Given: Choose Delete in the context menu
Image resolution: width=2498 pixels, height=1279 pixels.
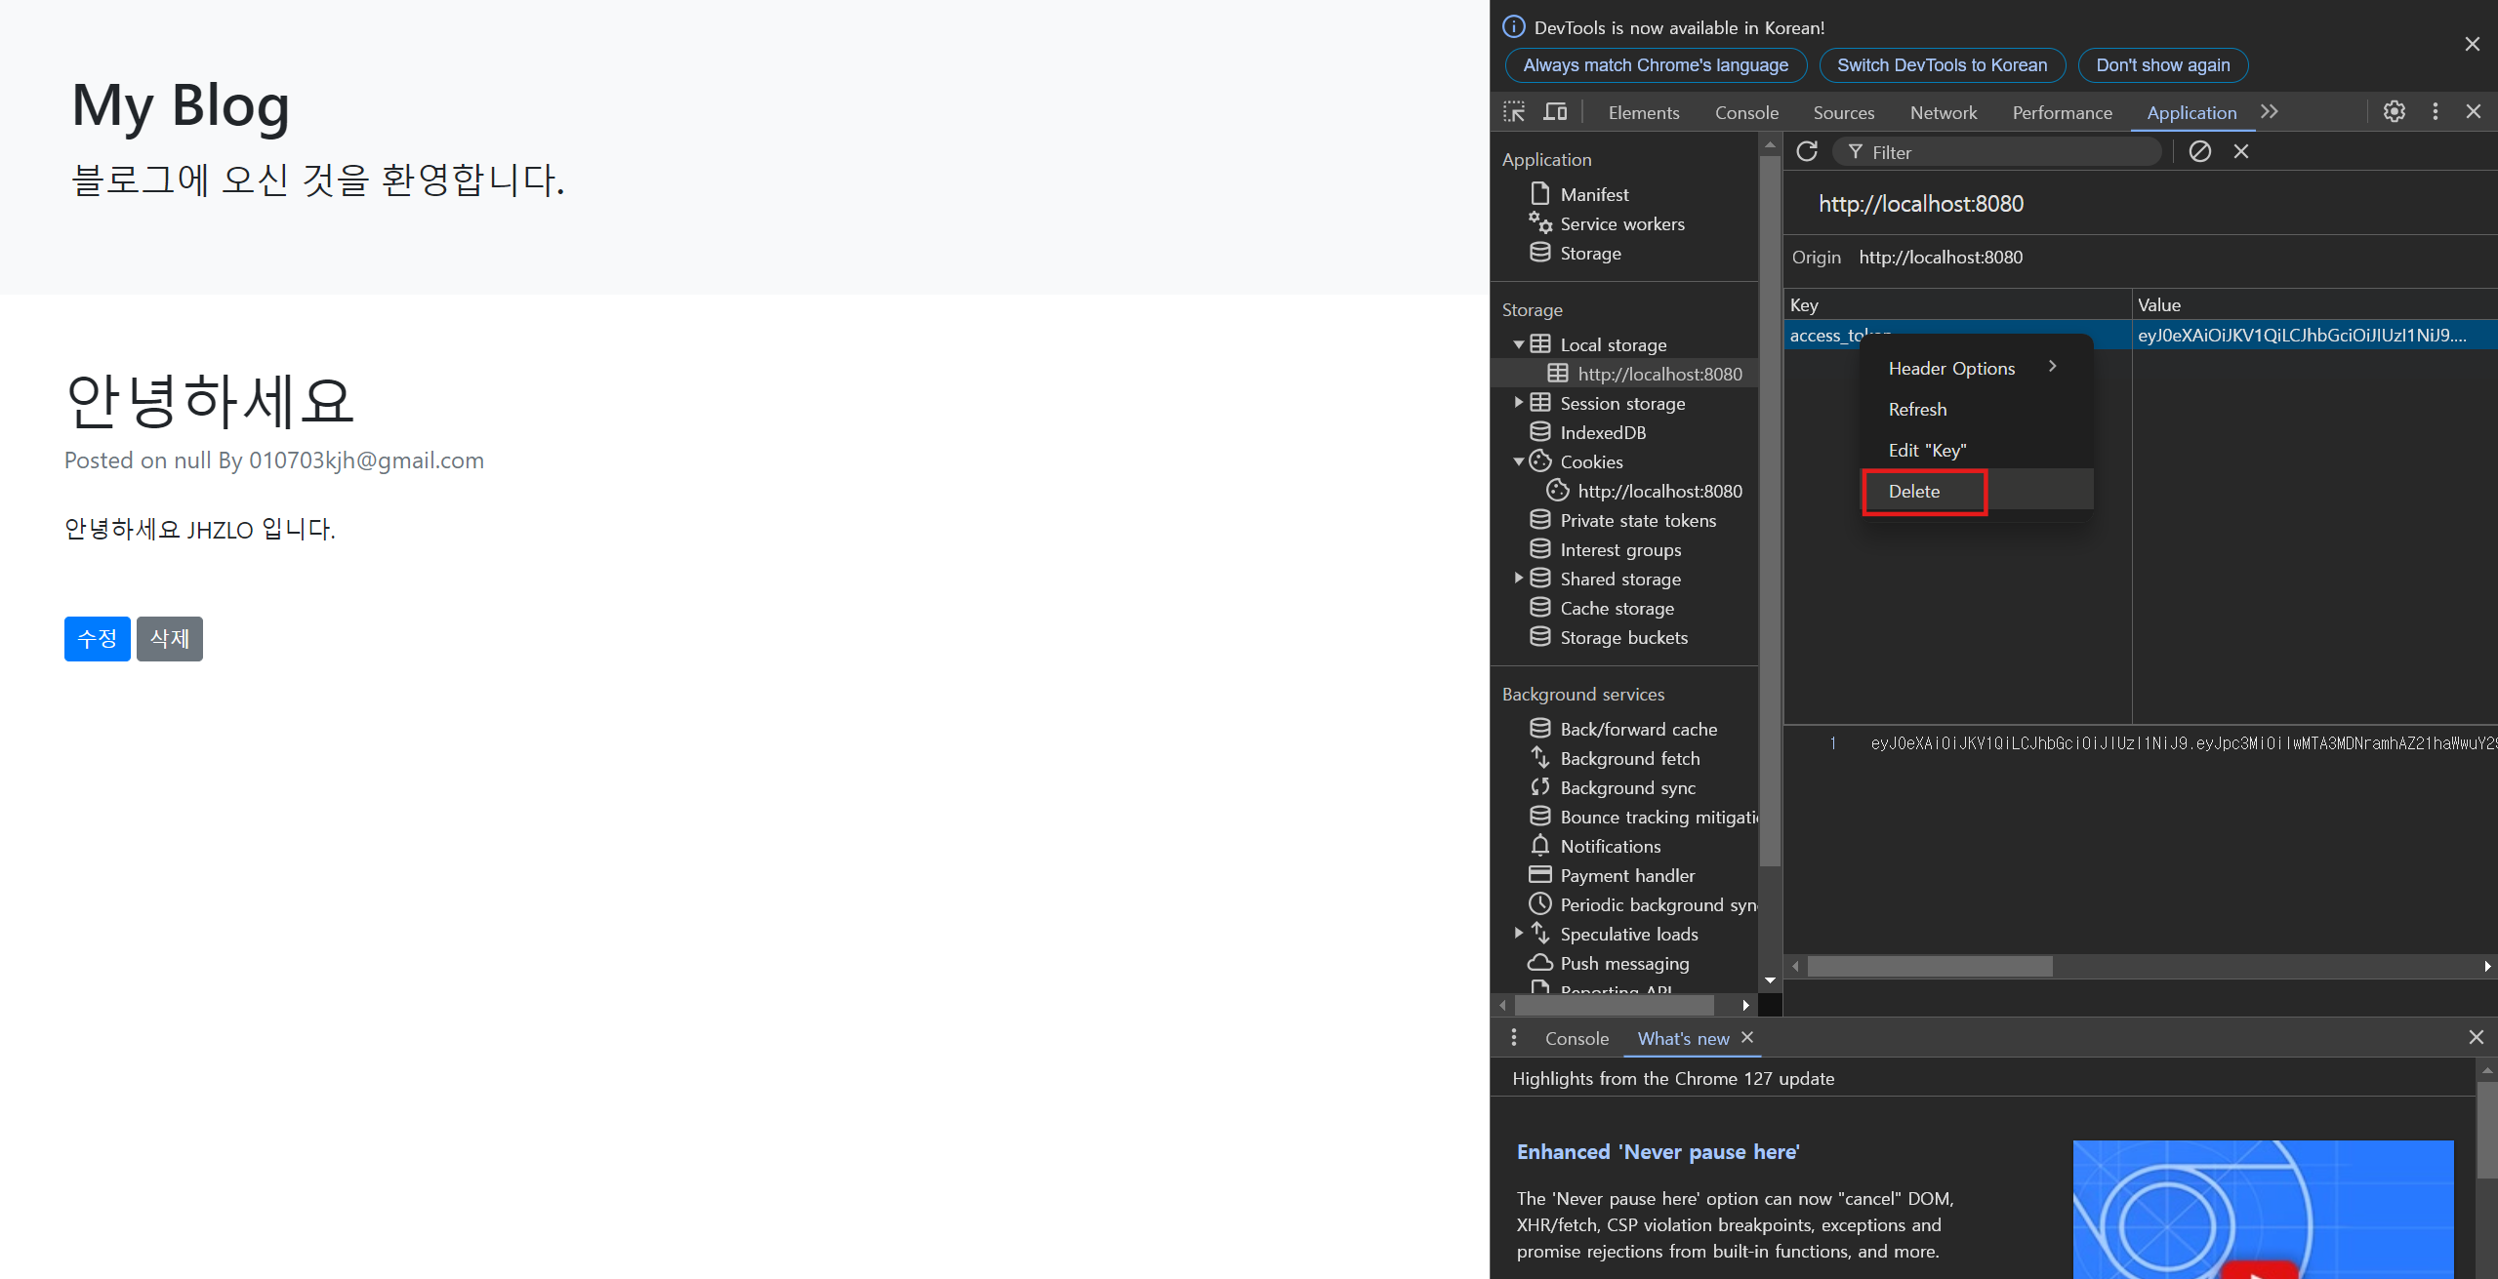Looking at the screenshot, I should tap(1915, 491).
